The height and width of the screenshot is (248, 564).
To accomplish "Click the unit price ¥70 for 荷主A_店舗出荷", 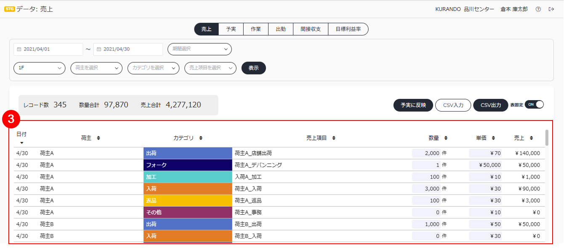I will click(x=485, y=153).
